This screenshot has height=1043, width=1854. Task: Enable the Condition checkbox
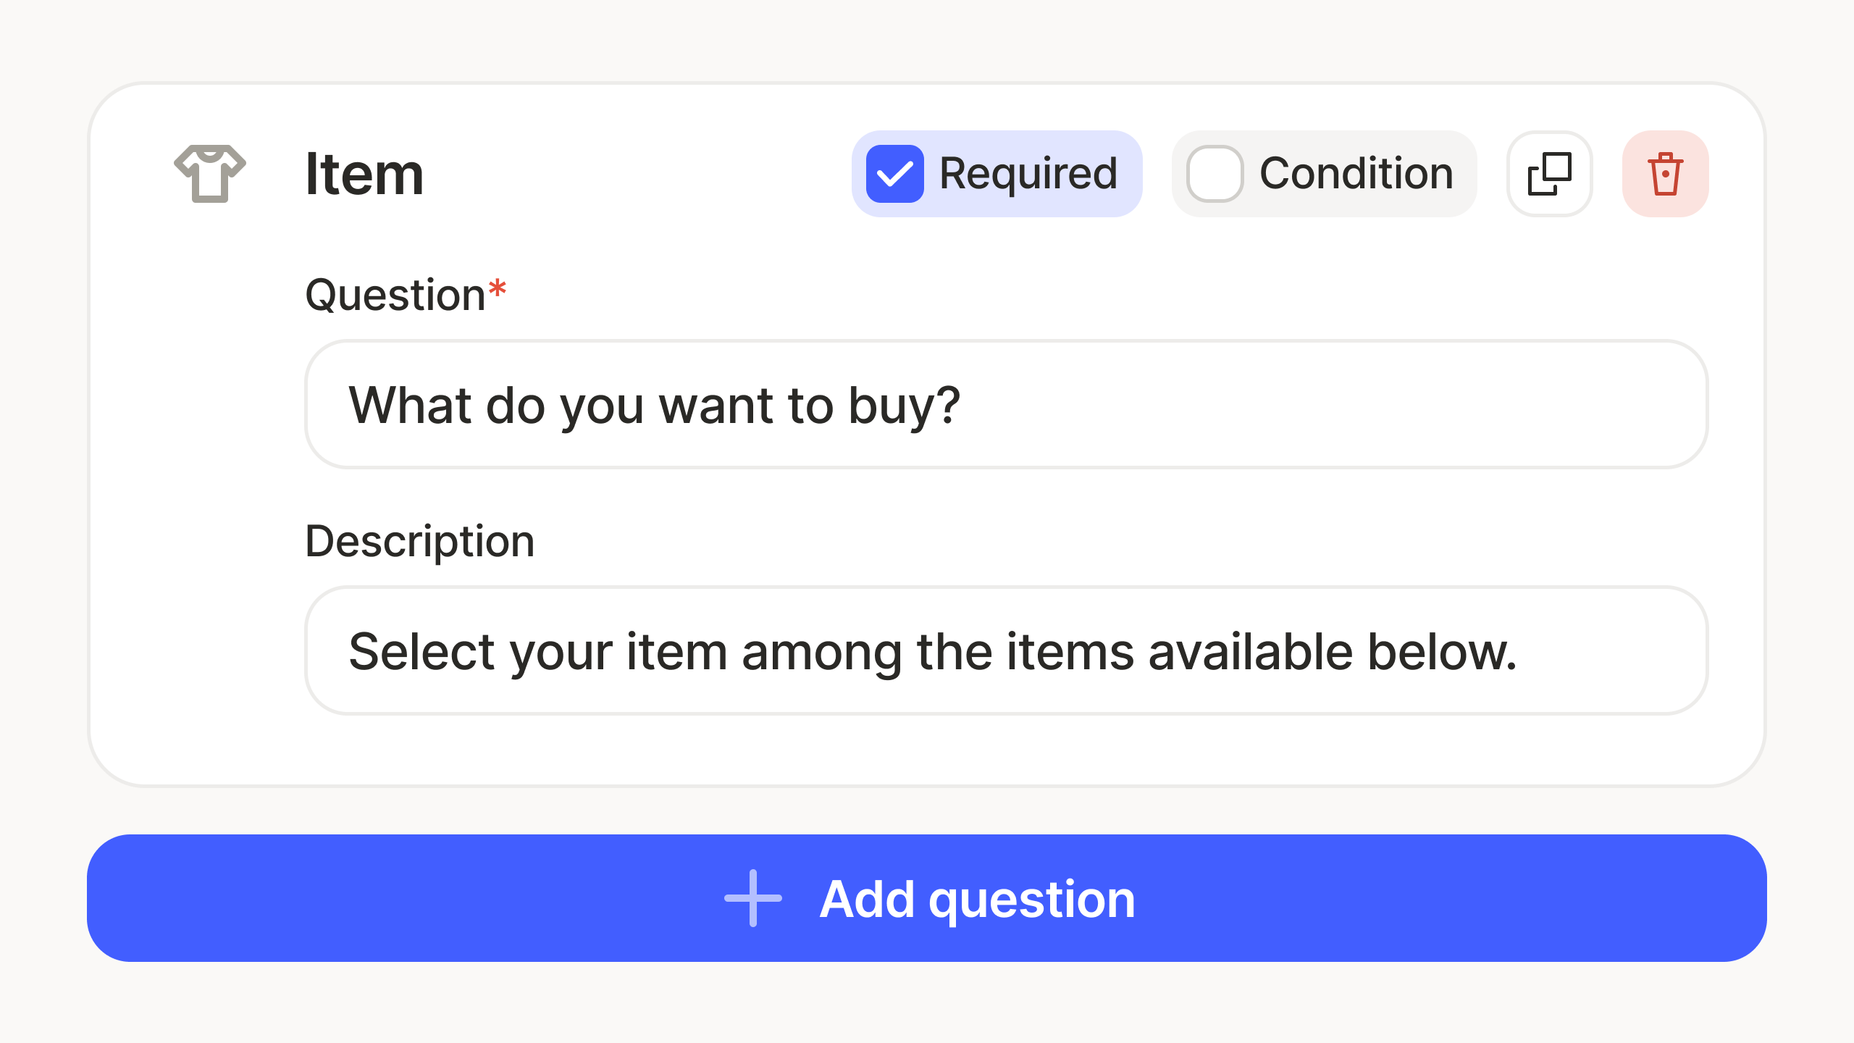(x=1215, y=174)
